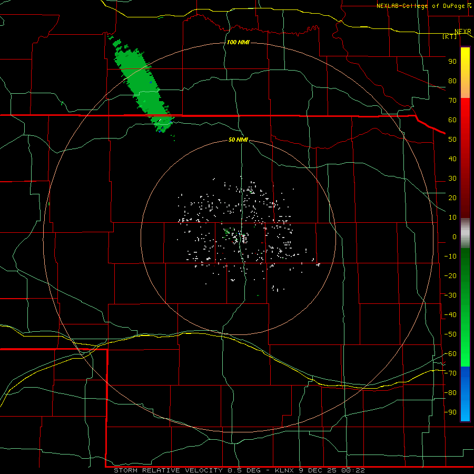Click the '-30' label on the velocity scale
Screen dimensions: 474x474
[x=450, y=295]
